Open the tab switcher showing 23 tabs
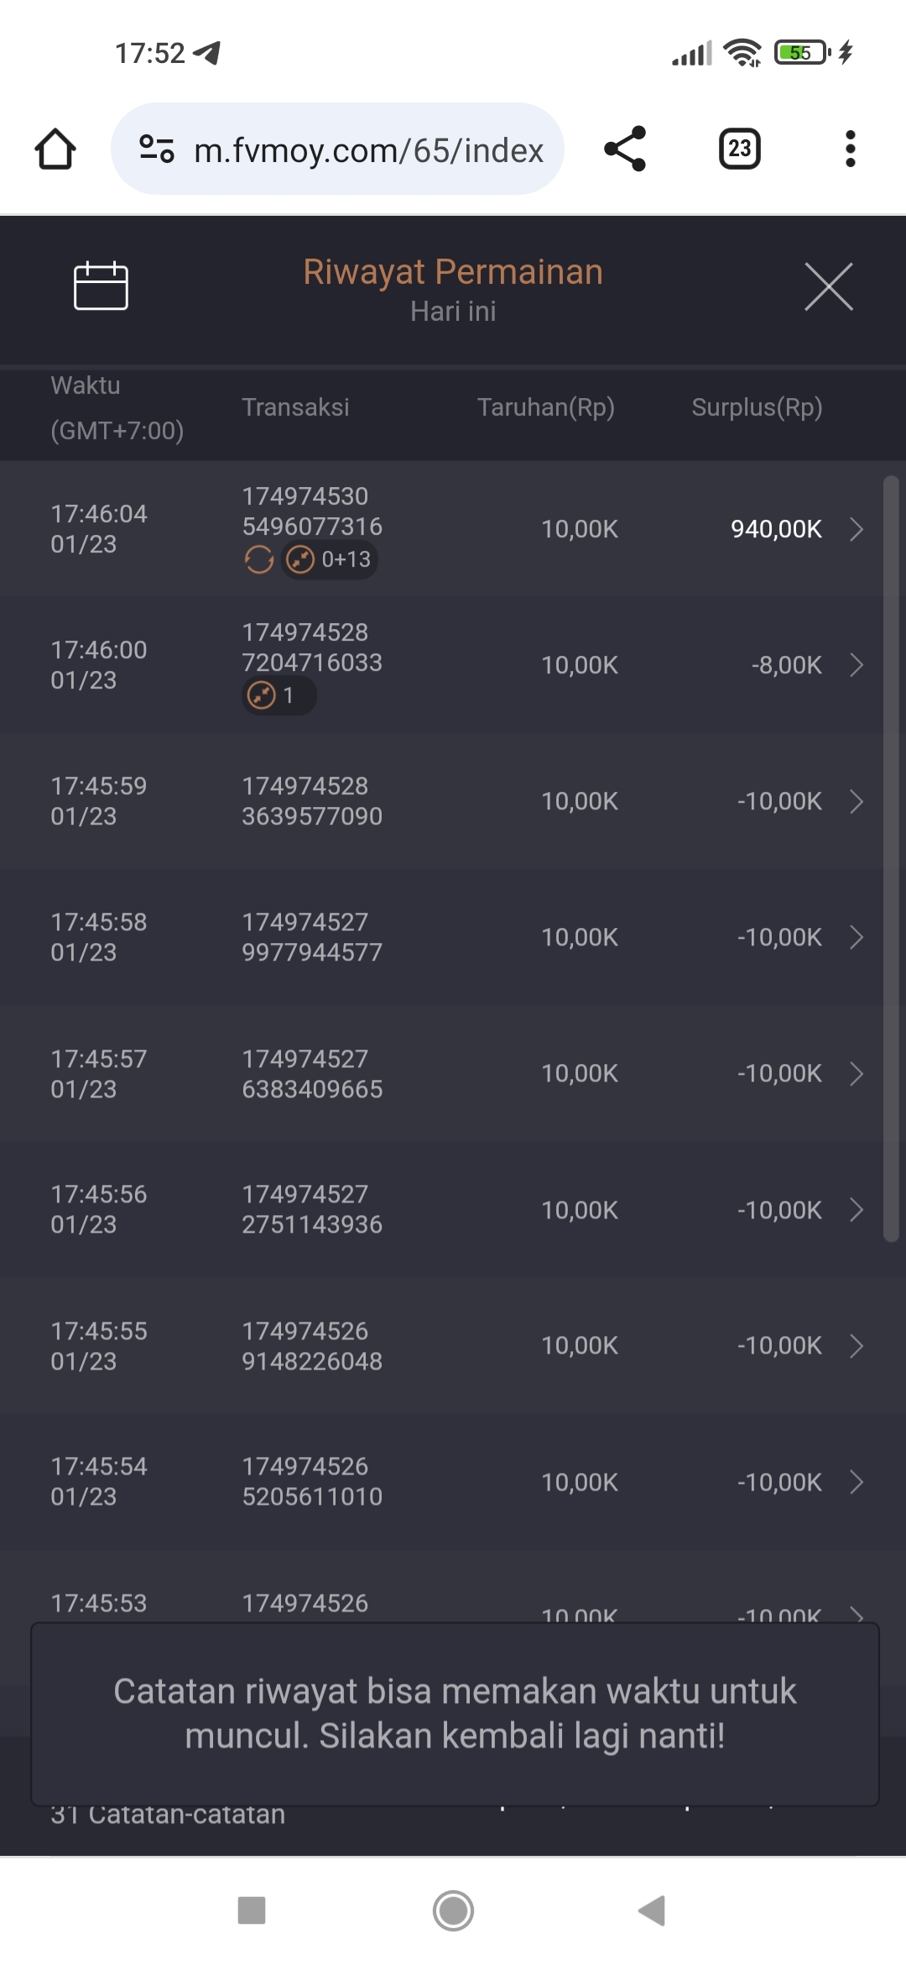This screenshot has width=906, height=1965. point(739,149)
